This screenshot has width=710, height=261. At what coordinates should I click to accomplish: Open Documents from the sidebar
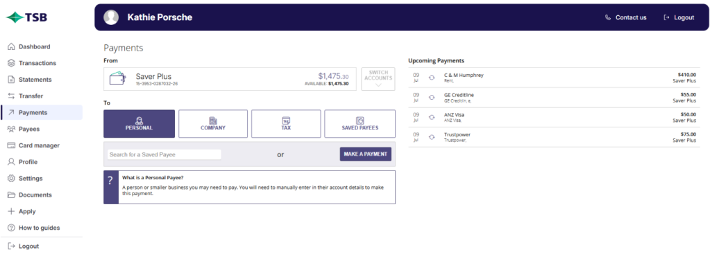click(42, 195)
